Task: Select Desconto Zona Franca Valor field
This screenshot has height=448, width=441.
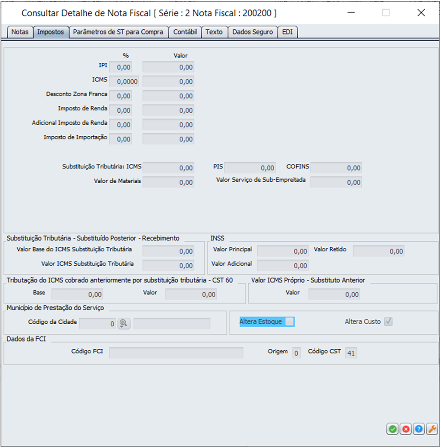Action: point(168,96)
